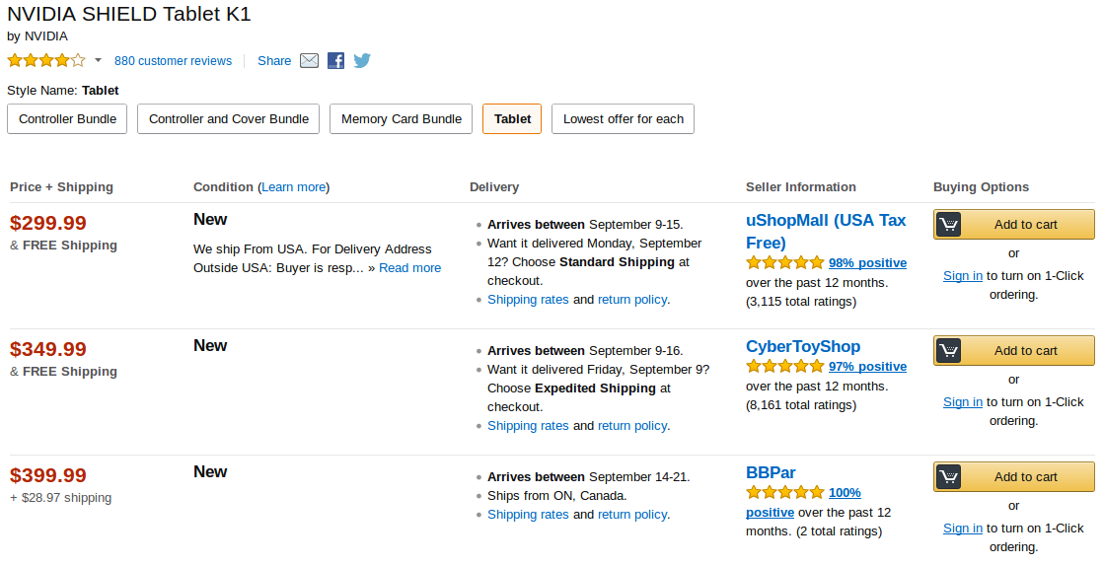Viewport: 1103px width, 565px height.
Task: Share the product on the Facebook icon
Action: [x=336, y=60]
